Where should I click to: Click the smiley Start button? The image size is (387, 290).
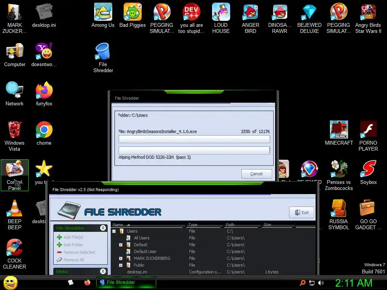click(x=10, y=282)
